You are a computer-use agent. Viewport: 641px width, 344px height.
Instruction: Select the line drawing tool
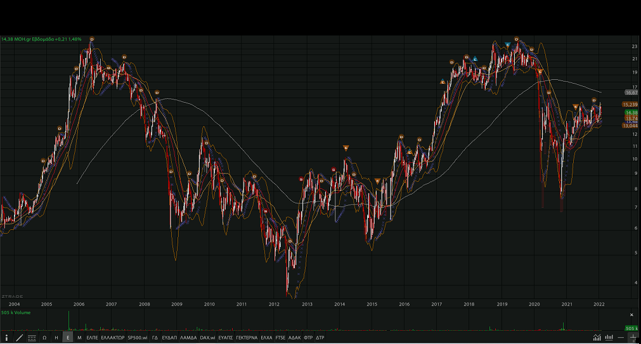(19, 338)
